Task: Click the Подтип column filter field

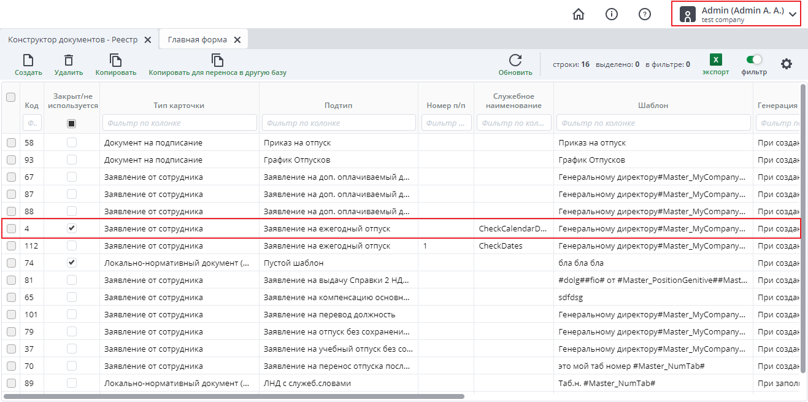Action: click(339, 123)
